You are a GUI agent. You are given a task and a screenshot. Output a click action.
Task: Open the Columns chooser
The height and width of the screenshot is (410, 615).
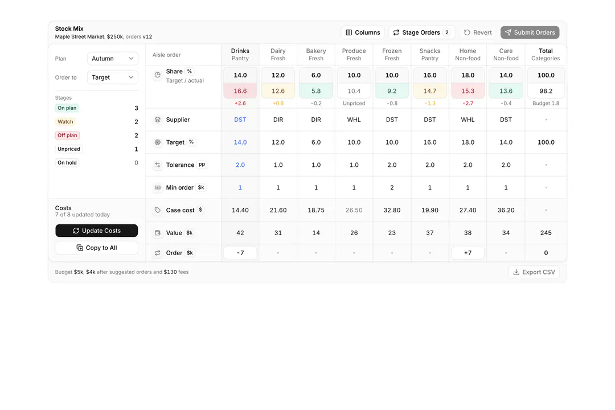(363, 32)
